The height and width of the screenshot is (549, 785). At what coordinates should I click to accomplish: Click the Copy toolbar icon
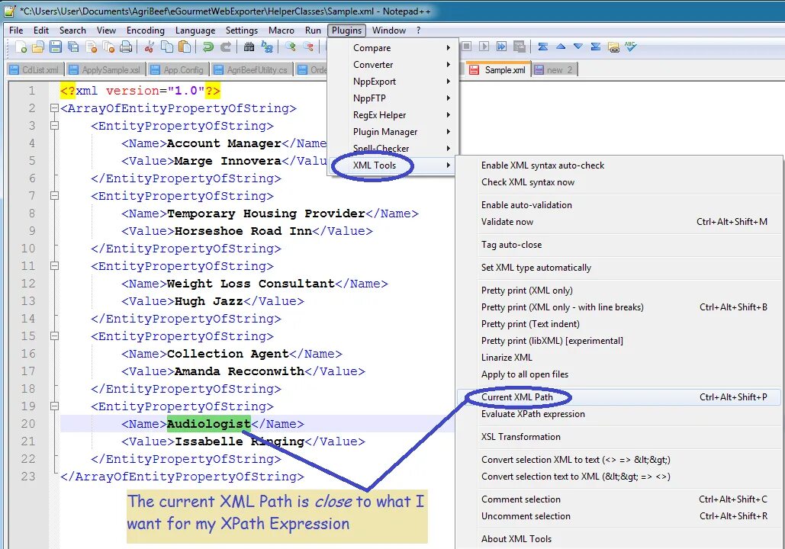click(167, 47)
